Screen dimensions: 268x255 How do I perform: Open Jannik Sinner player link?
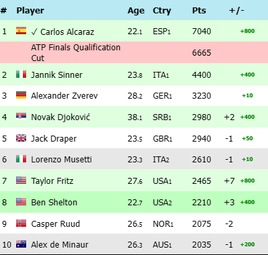56,74
